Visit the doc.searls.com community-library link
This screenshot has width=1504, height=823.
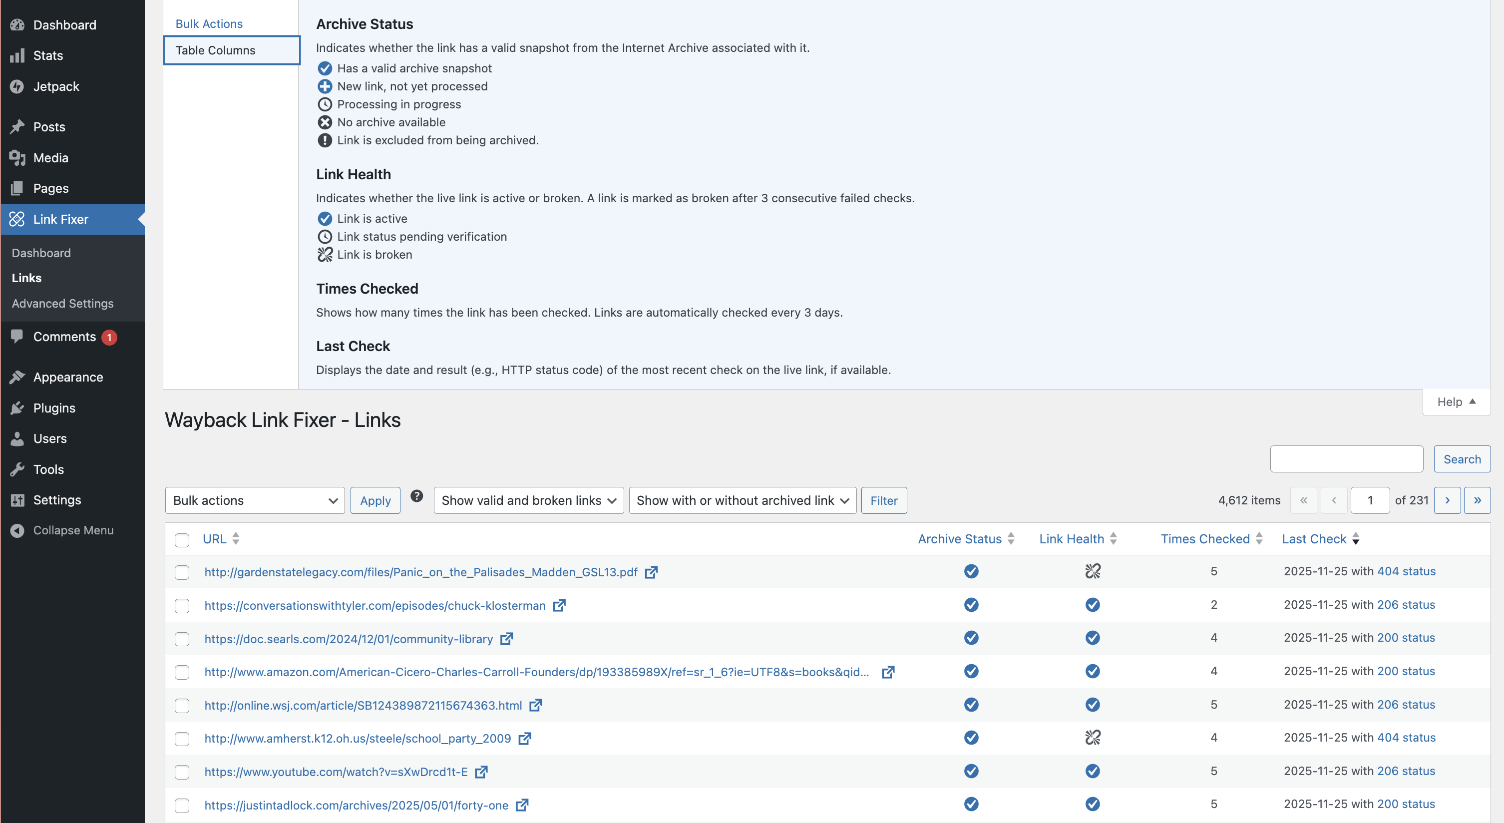(x=348, y=638)
